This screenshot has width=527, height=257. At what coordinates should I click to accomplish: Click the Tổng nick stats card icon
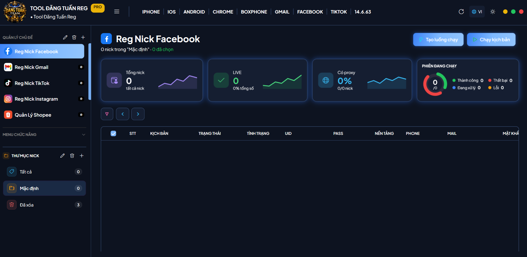point(114,80)
